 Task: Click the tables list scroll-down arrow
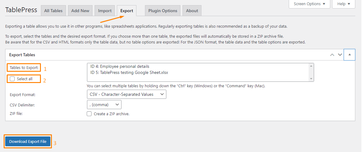[311, 79]
